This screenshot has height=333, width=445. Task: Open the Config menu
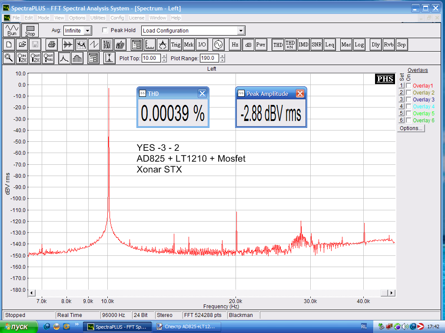click(117, 18)
